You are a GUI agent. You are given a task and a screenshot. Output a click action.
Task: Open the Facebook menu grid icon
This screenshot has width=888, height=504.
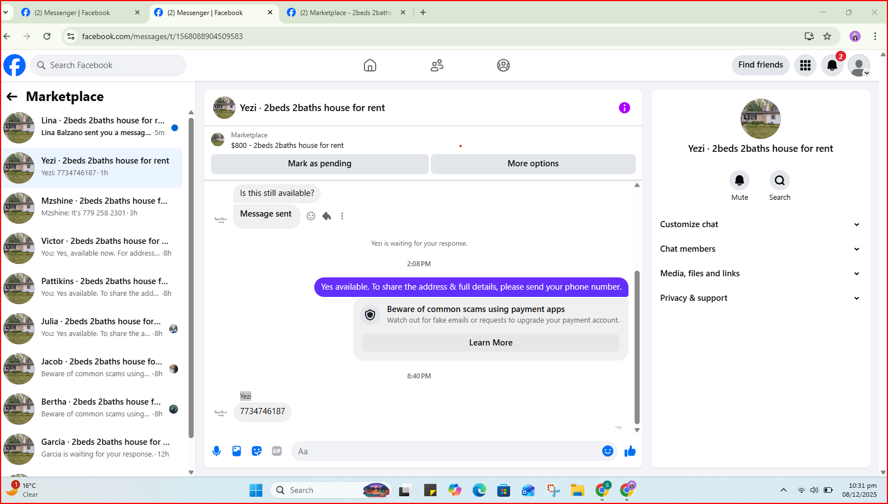tap(805, 65)
